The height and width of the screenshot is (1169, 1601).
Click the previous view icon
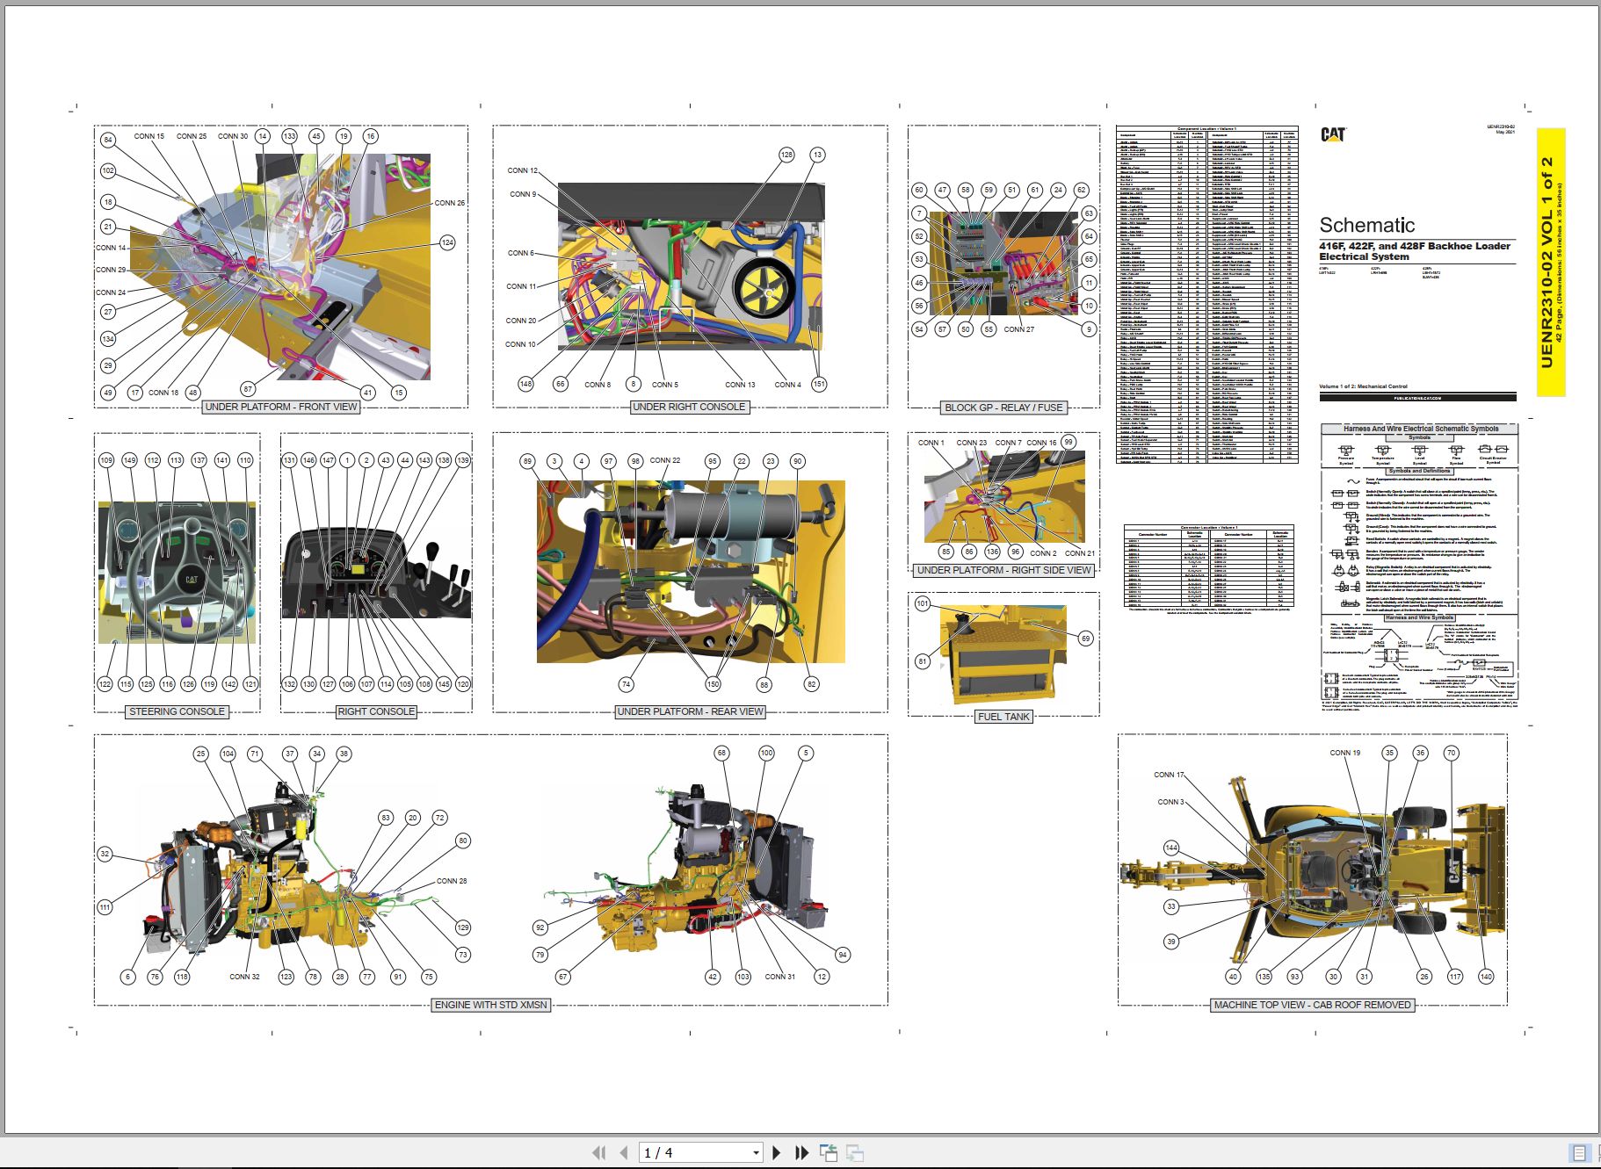click(x=828, y=1152)
